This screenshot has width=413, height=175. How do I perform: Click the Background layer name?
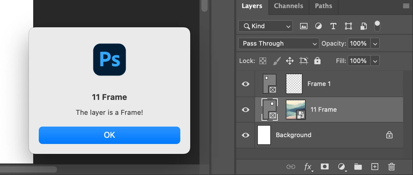coord(294,135)
